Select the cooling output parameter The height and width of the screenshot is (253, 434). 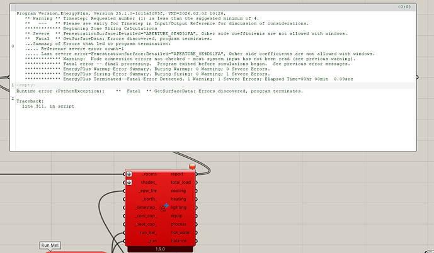(x=178, y=191)
